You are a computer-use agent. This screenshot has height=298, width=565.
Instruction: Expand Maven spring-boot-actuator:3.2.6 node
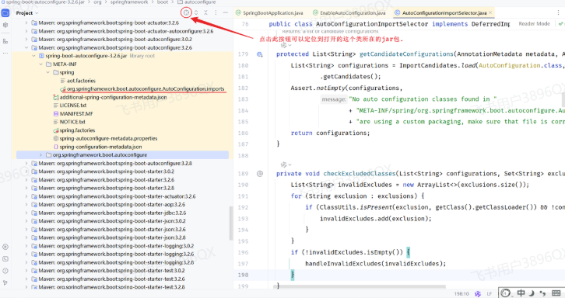pyautogui.click(x=26, y=23)
